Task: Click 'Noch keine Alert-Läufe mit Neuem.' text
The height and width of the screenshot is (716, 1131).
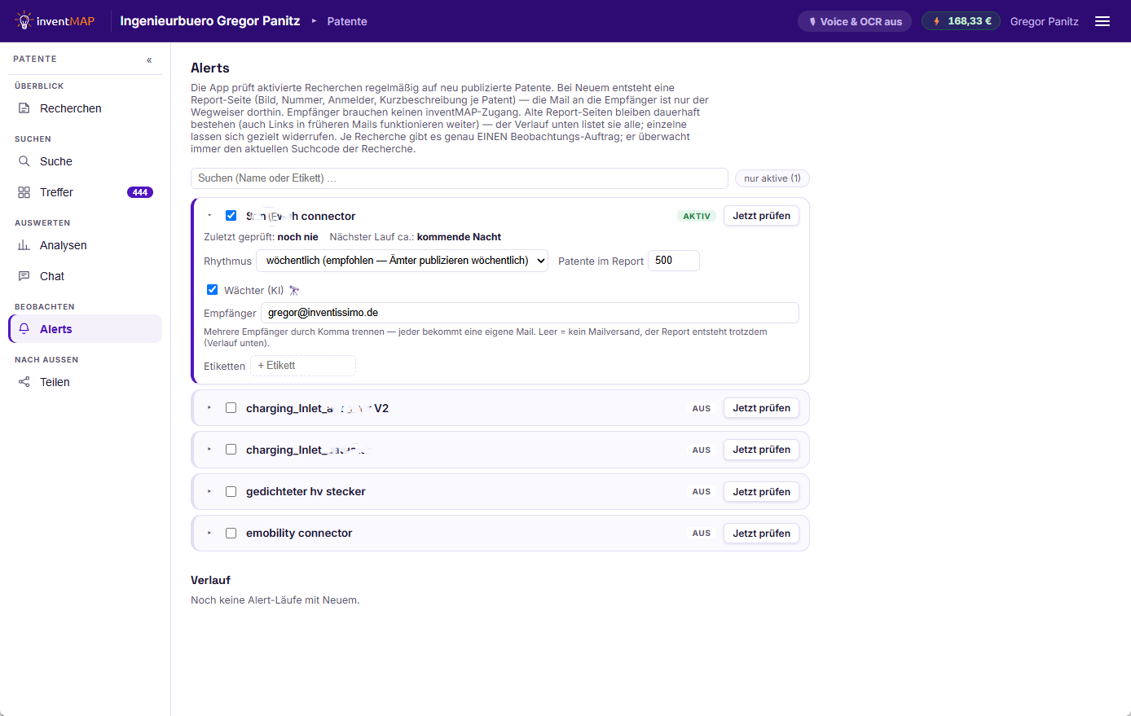Action: pyautogui.click(x=275, y=600)
